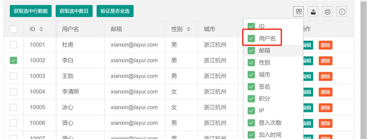
Task: Open the info tips icon
Action: click(x=342, y=11)
